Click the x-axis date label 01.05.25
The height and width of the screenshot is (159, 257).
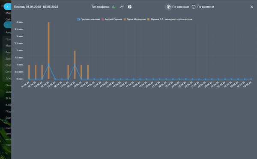coord(221,84)
